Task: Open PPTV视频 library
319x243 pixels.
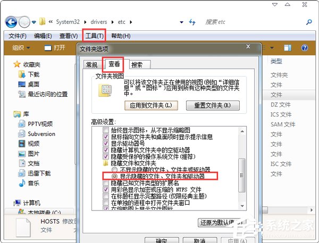Action: (x=40, y=124)
